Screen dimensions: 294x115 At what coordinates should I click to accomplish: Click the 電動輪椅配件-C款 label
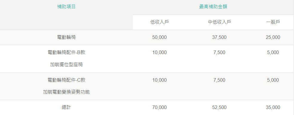tap(66, 80)
